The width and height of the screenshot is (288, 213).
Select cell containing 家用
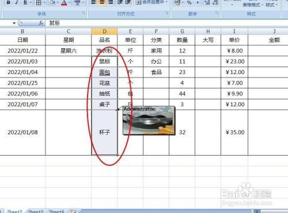point(156,51)
